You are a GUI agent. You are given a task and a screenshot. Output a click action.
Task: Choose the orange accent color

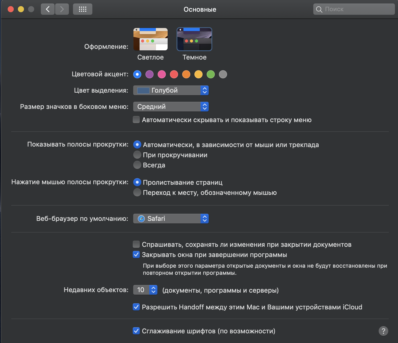tap(186, 74)
